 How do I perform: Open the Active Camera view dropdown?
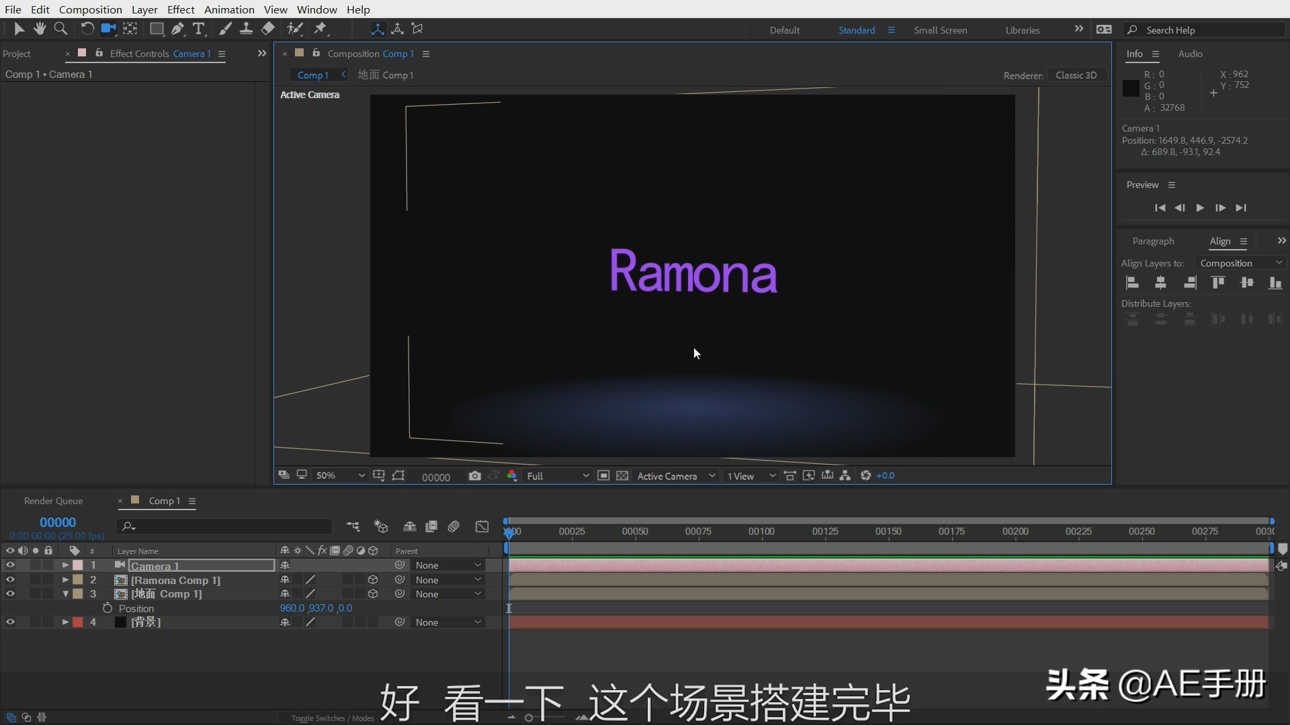675,476
